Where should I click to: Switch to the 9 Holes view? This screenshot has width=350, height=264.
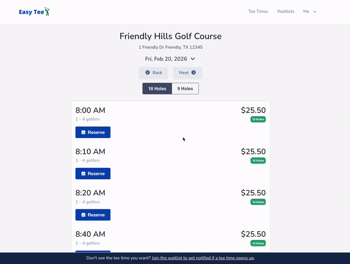pos(185,88)
